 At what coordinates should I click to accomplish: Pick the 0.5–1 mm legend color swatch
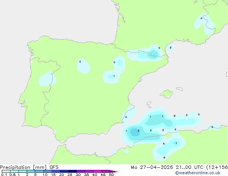[14, 171]
